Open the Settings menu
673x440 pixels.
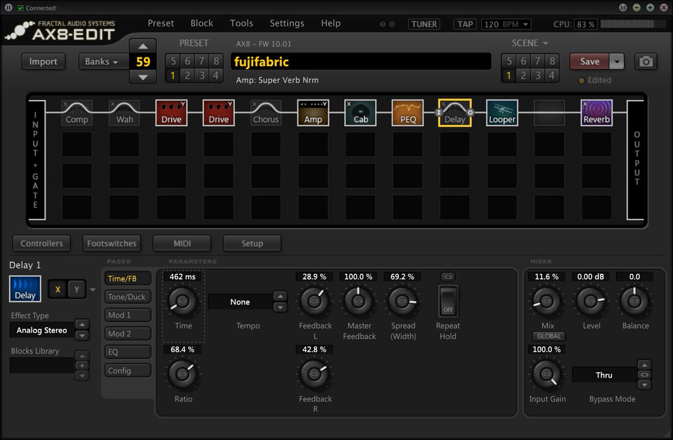[287, 24]
